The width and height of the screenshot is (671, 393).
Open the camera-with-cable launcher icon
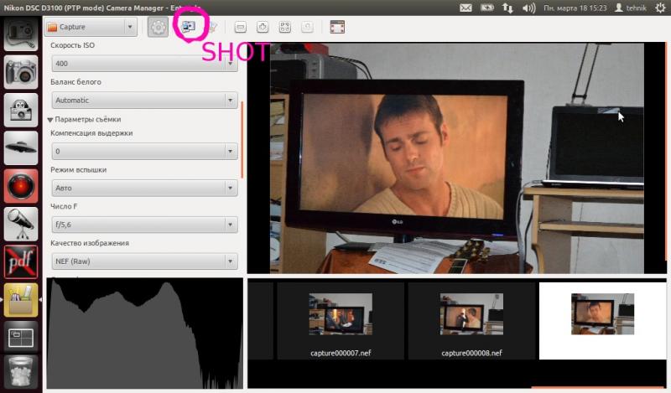click(x=20, y=34)
